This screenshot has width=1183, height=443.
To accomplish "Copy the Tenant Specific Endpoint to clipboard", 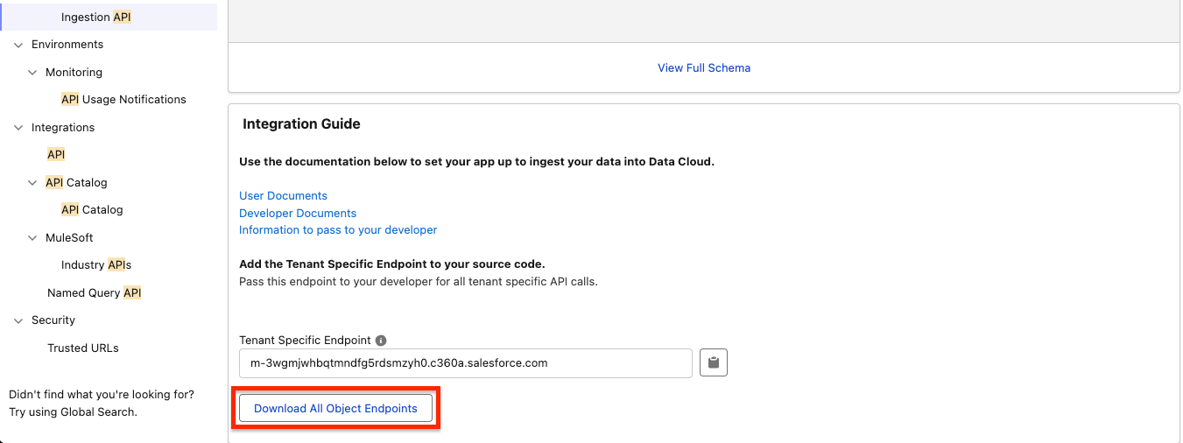I will coord(714,362).
